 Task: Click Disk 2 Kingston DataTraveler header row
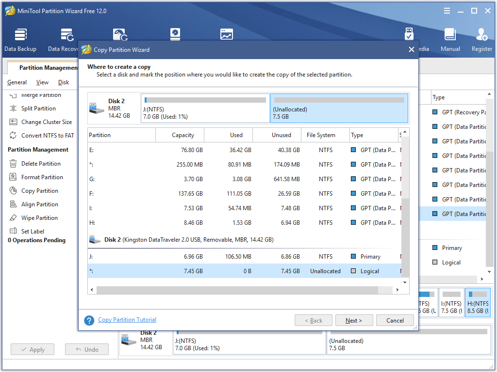[x=245, y=239]
